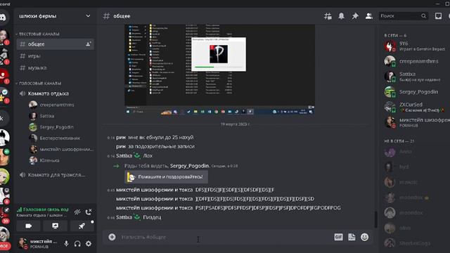Open the shared screenshot image
This screenshot has height=253, width=450.
pyautogui.click(x=219, y=70)
